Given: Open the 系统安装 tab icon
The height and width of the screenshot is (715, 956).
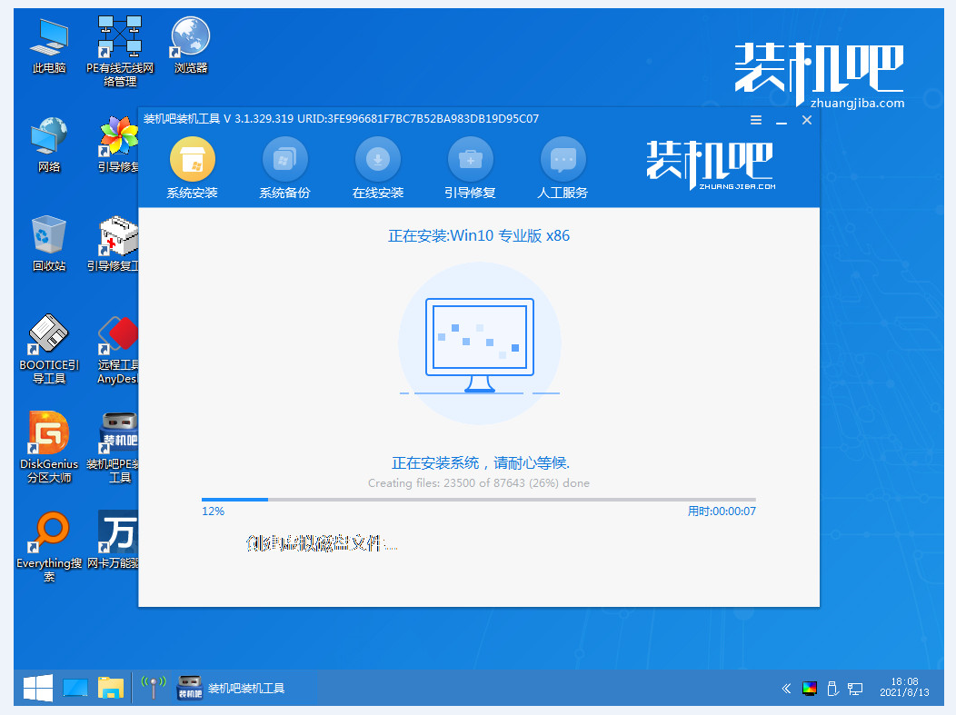Looking at the screenshot, I should tap(193, 161).
